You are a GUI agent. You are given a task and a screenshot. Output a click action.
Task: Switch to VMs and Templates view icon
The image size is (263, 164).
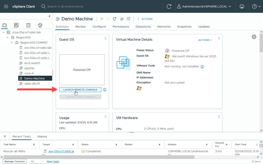[x=16, y=25]
